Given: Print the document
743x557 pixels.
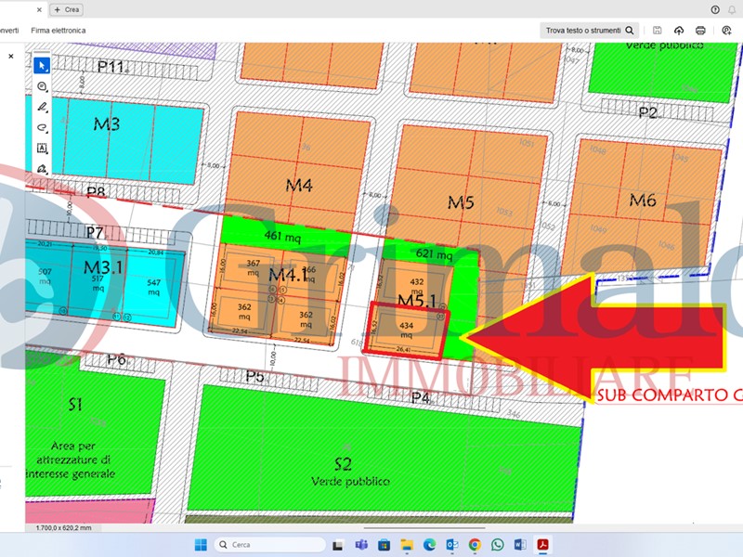Looking at the screenshot, I should point(700,30).
